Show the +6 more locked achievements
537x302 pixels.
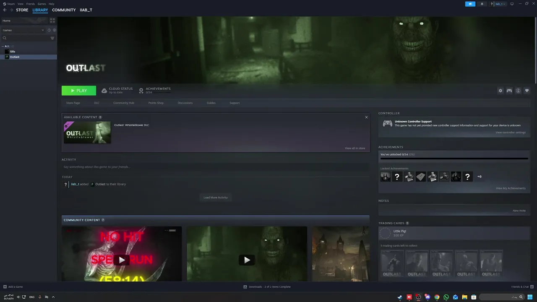(479, 177)
